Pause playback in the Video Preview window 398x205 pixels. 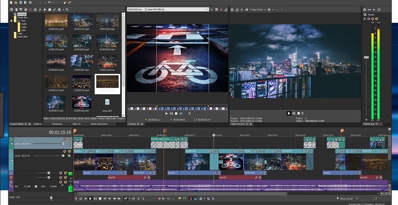[x=293, y=113]
